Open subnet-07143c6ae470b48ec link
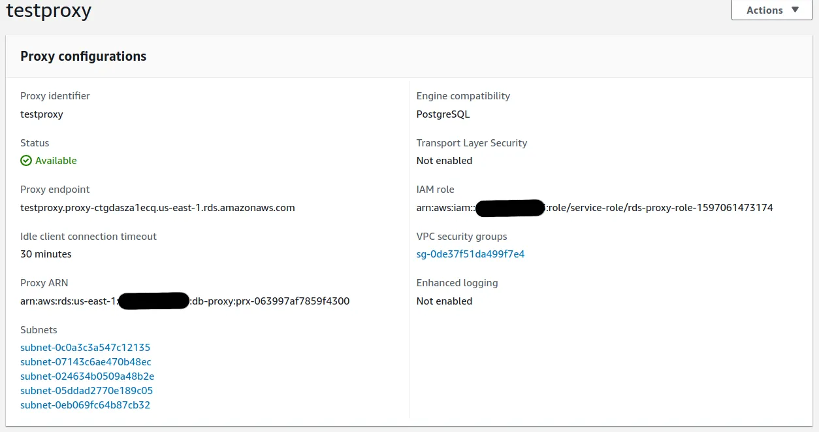This screenshot has height=432, width=819. [86, 362]
